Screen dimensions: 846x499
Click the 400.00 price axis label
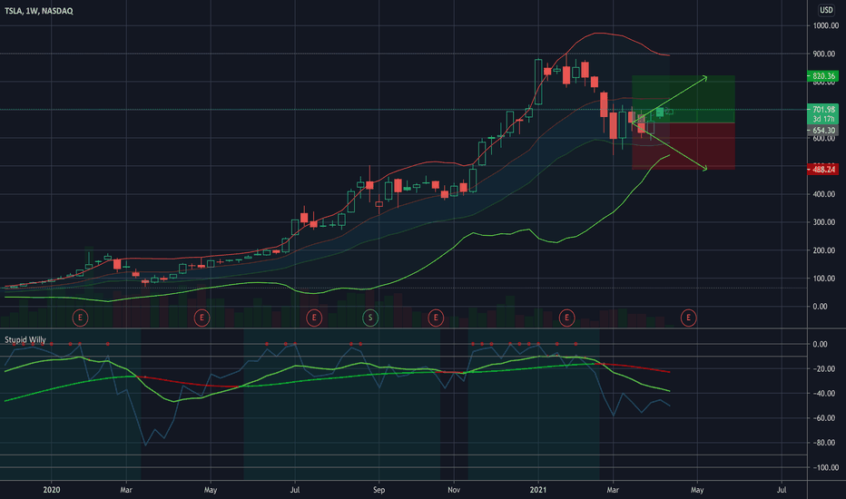(x=824, y=194)
